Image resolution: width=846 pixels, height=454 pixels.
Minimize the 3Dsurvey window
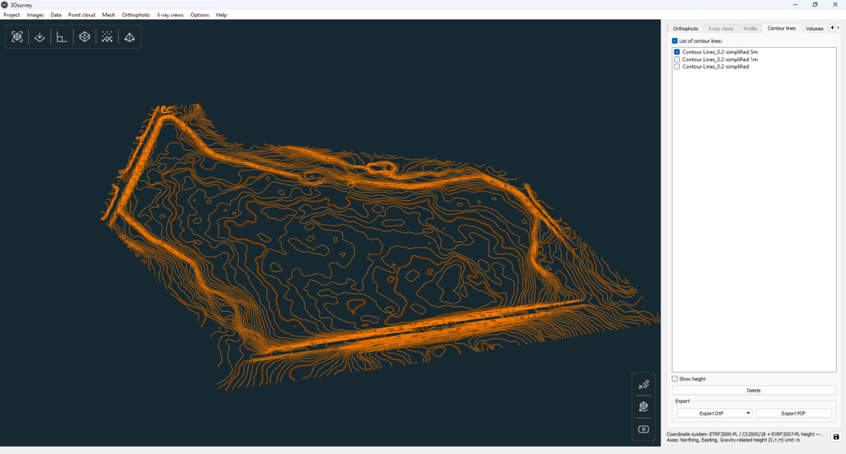(x=796, y=5)
